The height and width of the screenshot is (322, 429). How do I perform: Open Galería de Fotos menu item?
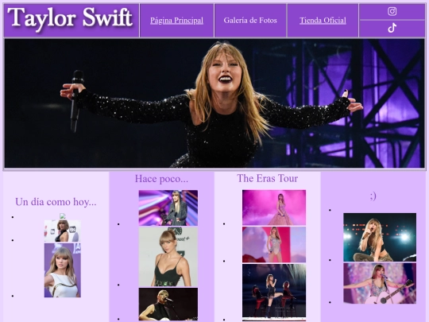(x=250, y=20)
